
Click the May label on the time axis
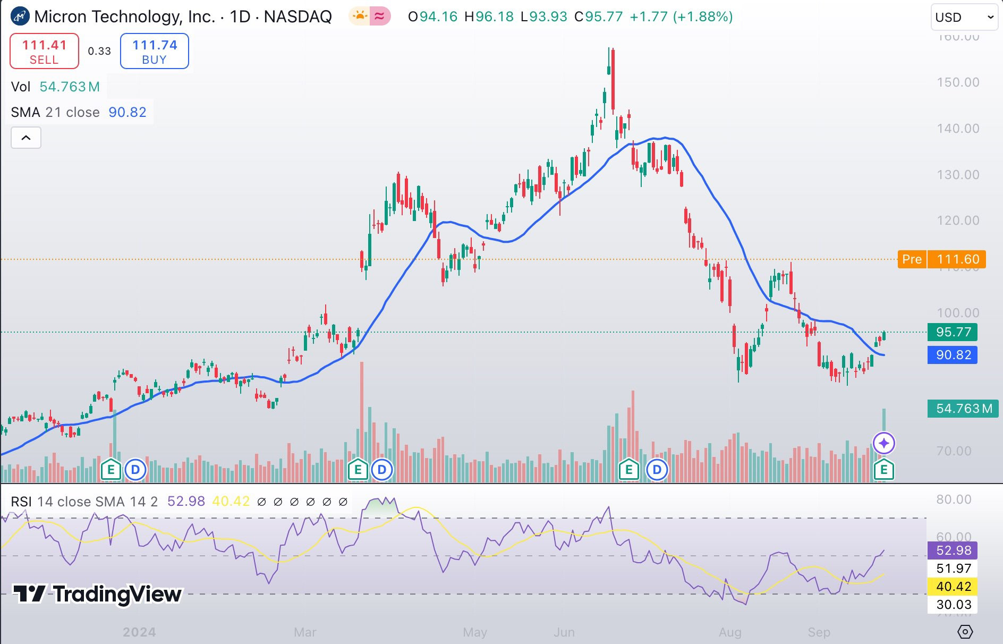coord(475,632)
